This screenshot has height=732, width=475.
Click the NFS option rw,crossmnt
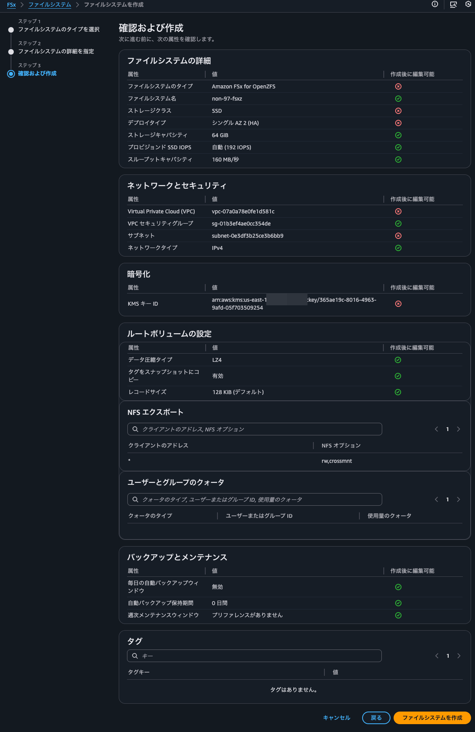click(337, 461)
